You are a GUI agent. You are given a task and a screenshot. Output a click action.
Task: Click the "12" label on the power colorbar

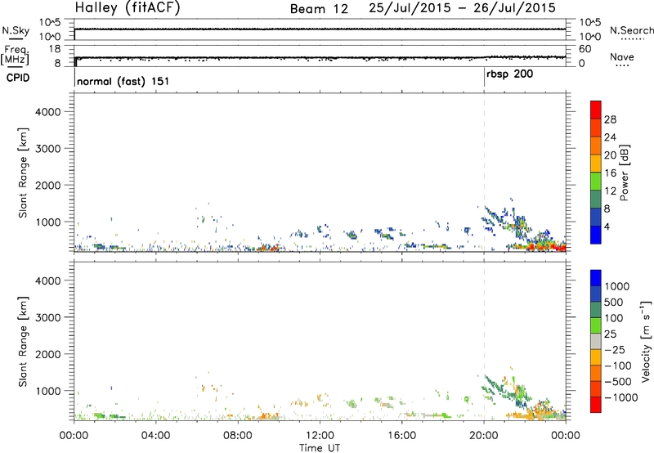pos(610,191)
